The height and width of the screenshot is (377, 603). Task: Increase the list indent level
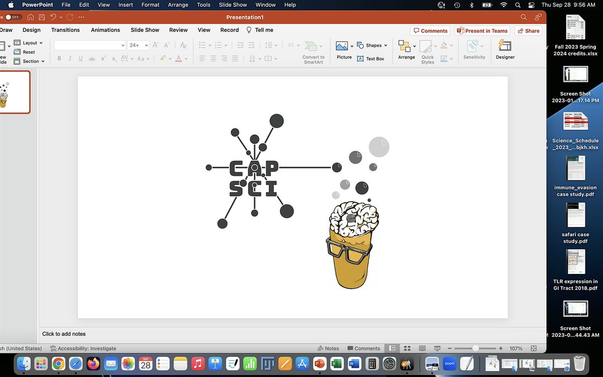coord(251,45)
